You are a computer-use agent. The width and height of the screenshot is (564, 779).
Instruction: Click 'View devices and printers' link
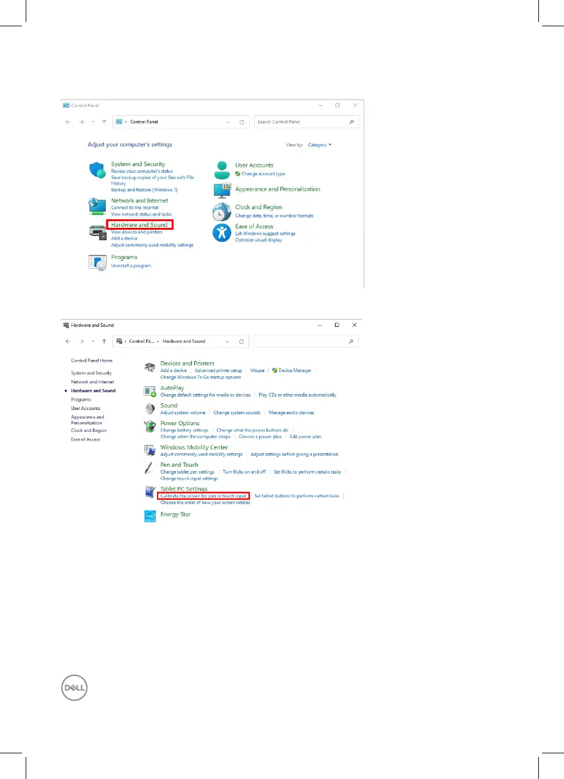tap(137, 233)
